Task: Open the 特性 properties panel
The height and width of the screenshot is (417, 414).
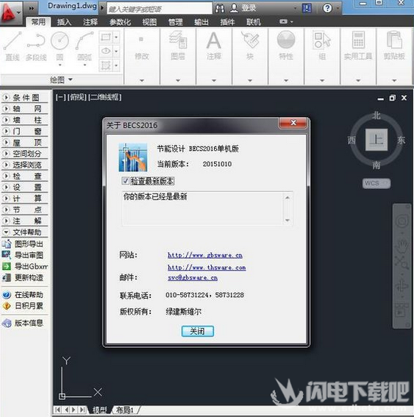Action: point(286,46)
